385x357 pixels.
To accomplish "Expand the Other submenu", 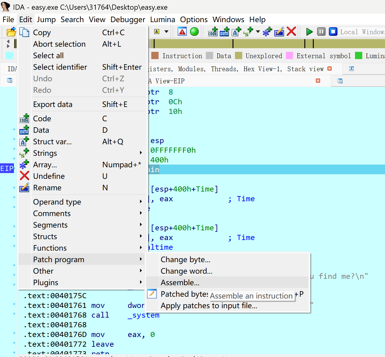I will [82, 271].
